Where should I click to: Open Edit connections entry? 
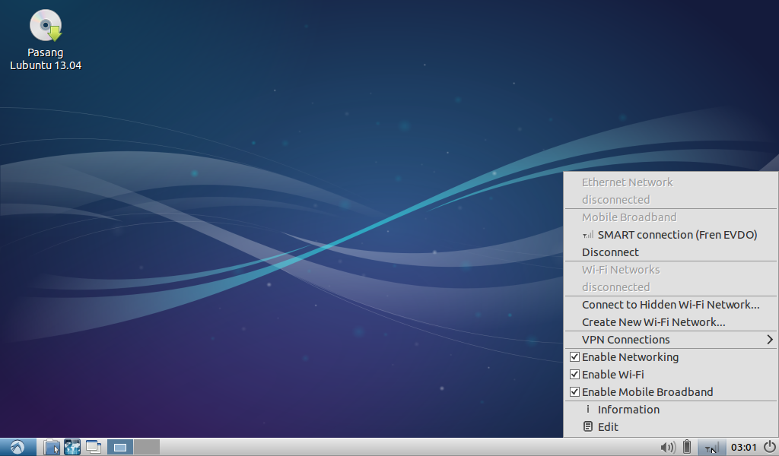click(x=671, y=426)
